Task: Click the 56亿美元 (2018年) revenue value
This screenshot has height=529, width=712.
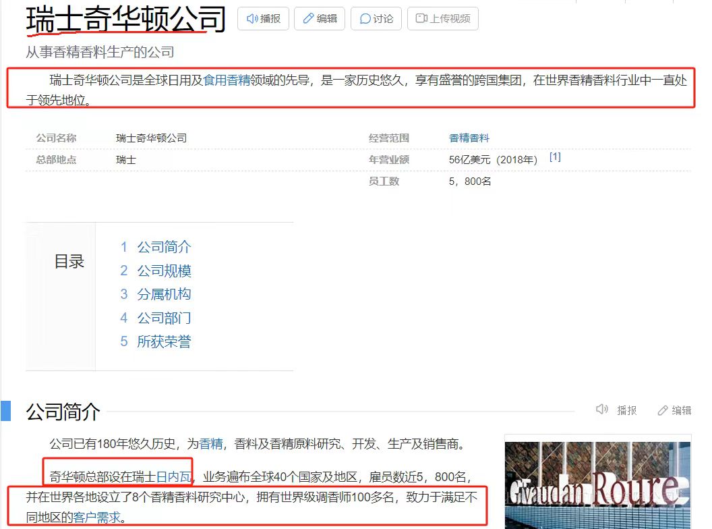Action: (493, 159)
